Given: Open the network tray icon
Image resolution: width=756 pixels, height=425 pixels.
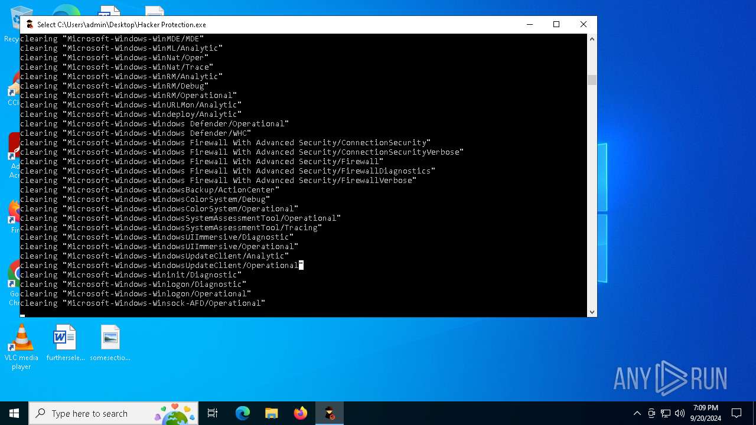Looking at the screenshot, I should coord(666,413).
